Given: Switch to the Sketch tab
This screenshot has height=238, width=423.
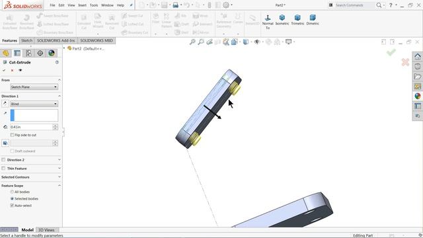Looking at the screenshot, I should pyautogui.click(x=26, y=40).
